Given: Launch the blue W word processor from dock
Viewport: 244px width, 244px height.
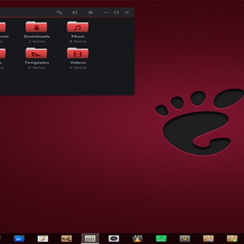Looking at the screenshot, I should tap(19, 239).
